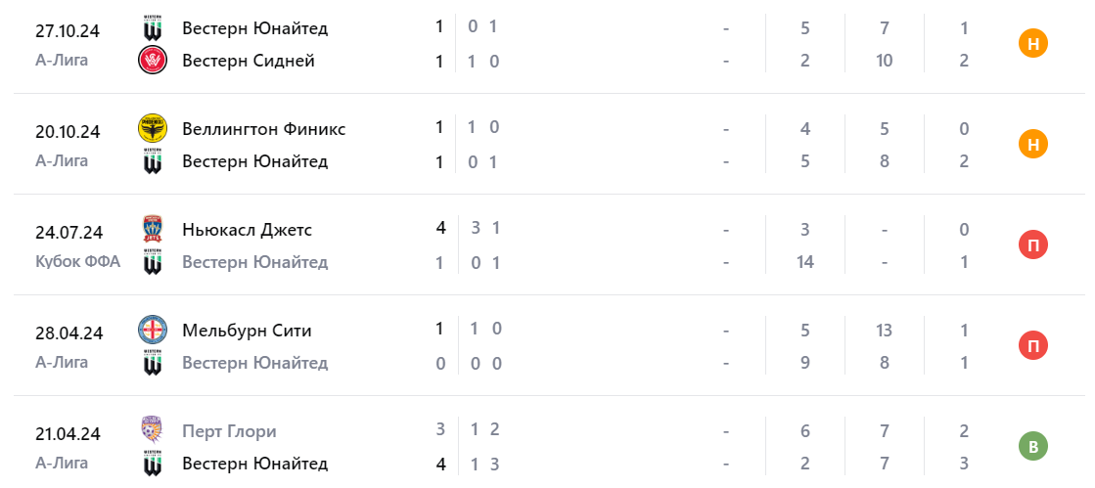Open the Вестерн Сидней team name link

coord(249,61)
